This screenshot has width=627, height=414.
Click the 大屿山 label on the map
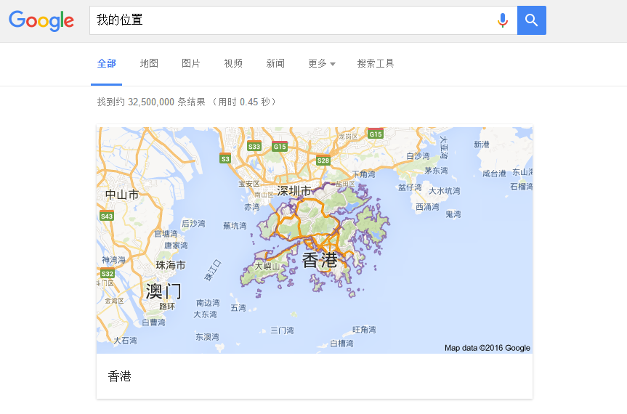coord(267,266)
